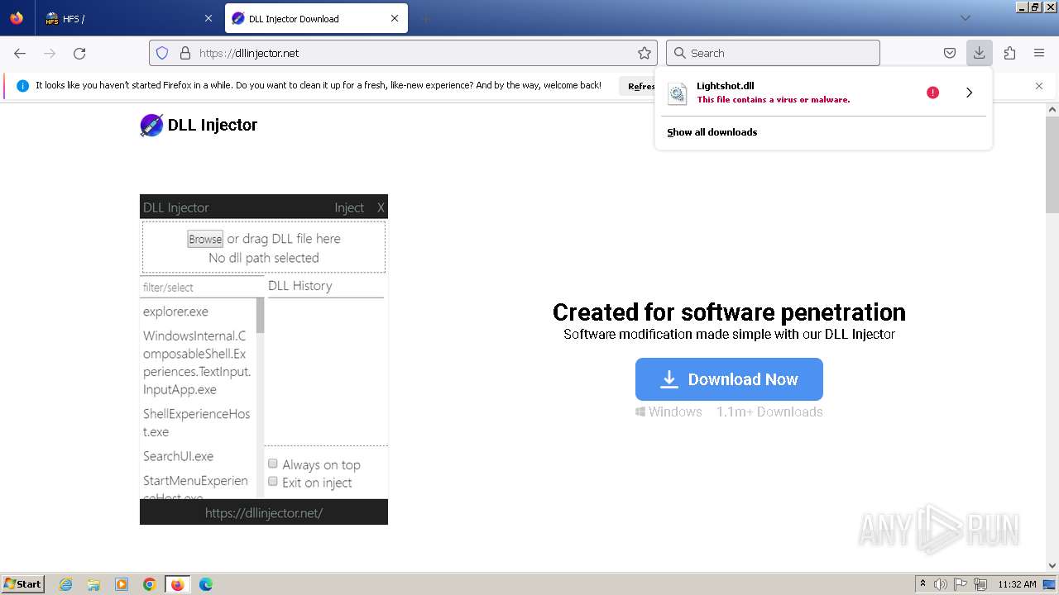Click the info icon in notification bar

click(22, 86)
